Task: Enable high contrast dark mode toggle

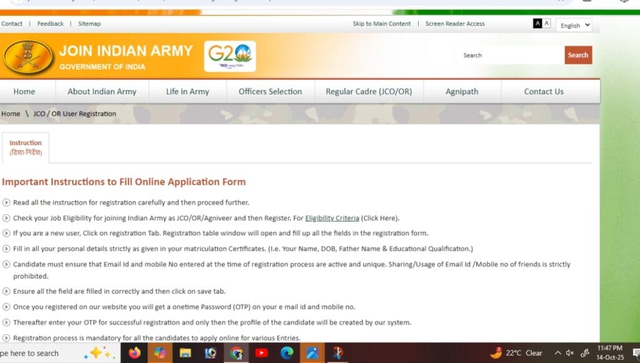Action: click(x=537, y=23)
